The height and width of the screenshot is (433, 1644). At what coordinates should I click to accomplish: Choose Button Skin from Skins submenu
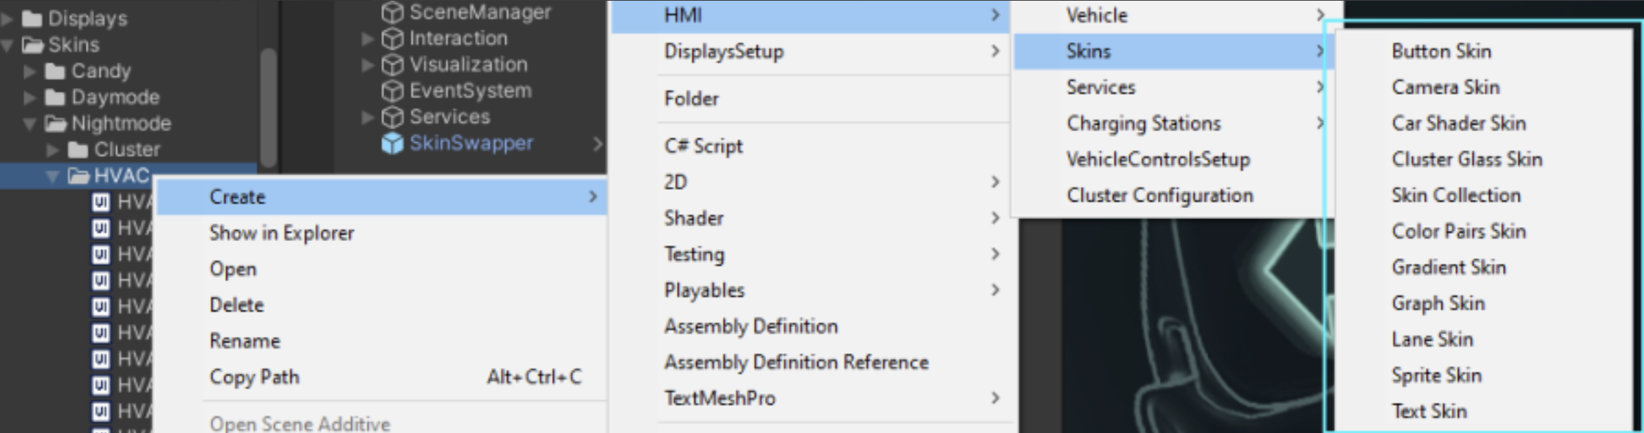click(x=1441, y=51)
